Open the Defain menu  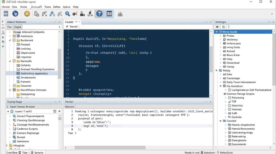coord(57,7)
